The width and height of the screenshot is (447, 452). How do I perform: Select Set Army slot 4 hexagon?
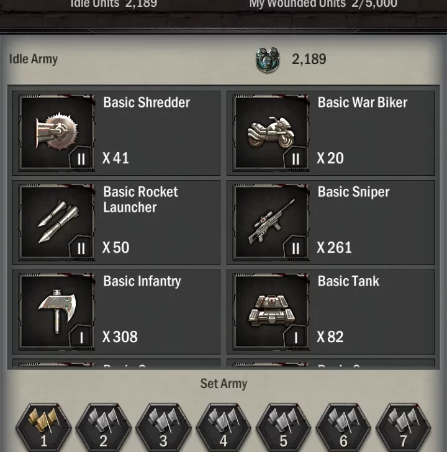coord(223,427)
